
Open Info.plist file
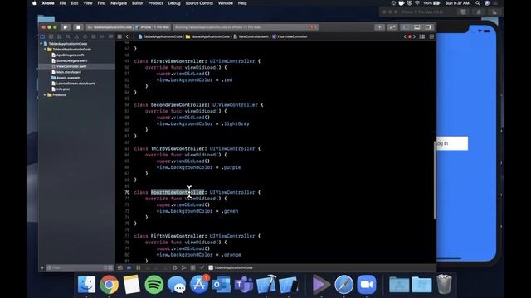(x=63, y=89)
